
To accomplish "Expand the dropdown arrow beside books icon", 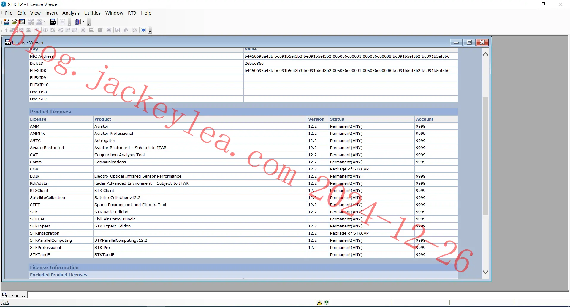I will (83, 22).
